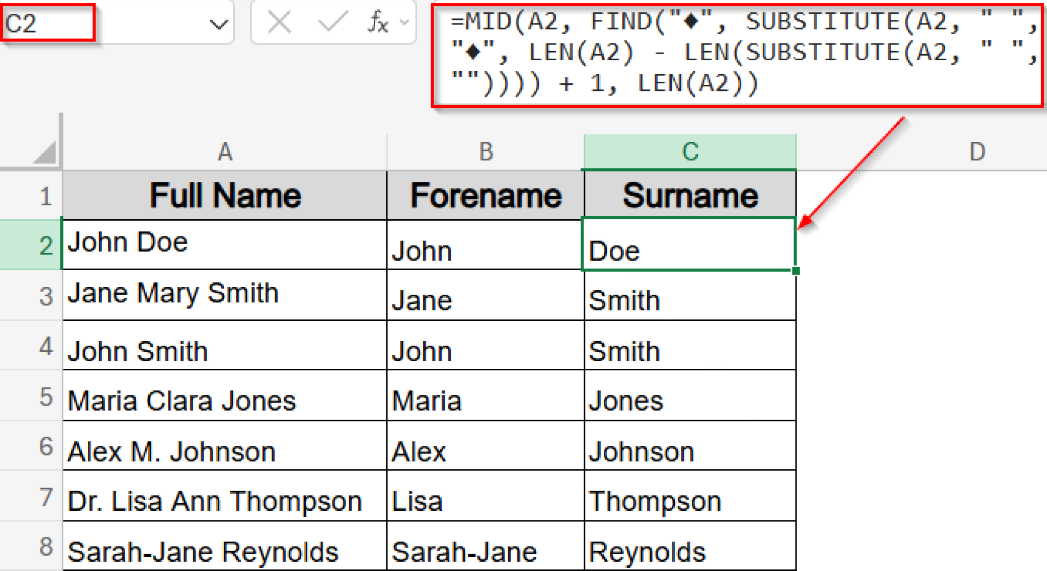This screenshot has height=571, width=1047.
Task: Click the Name Box showing C2
Action: coord(46,22)
